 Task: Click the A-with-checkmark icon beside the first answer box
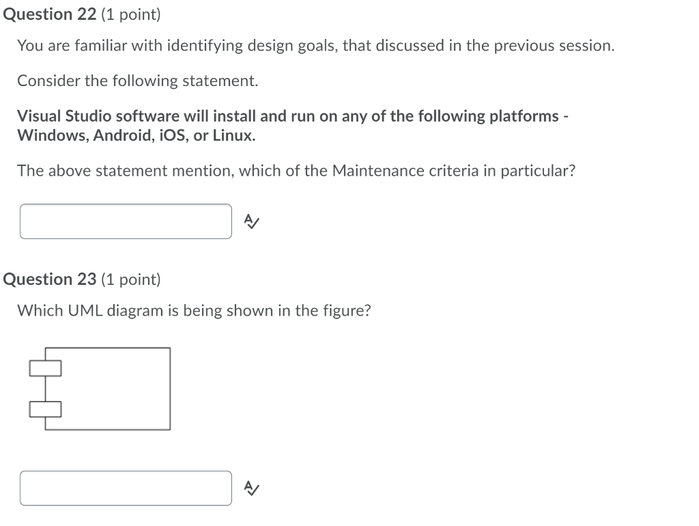250,221
